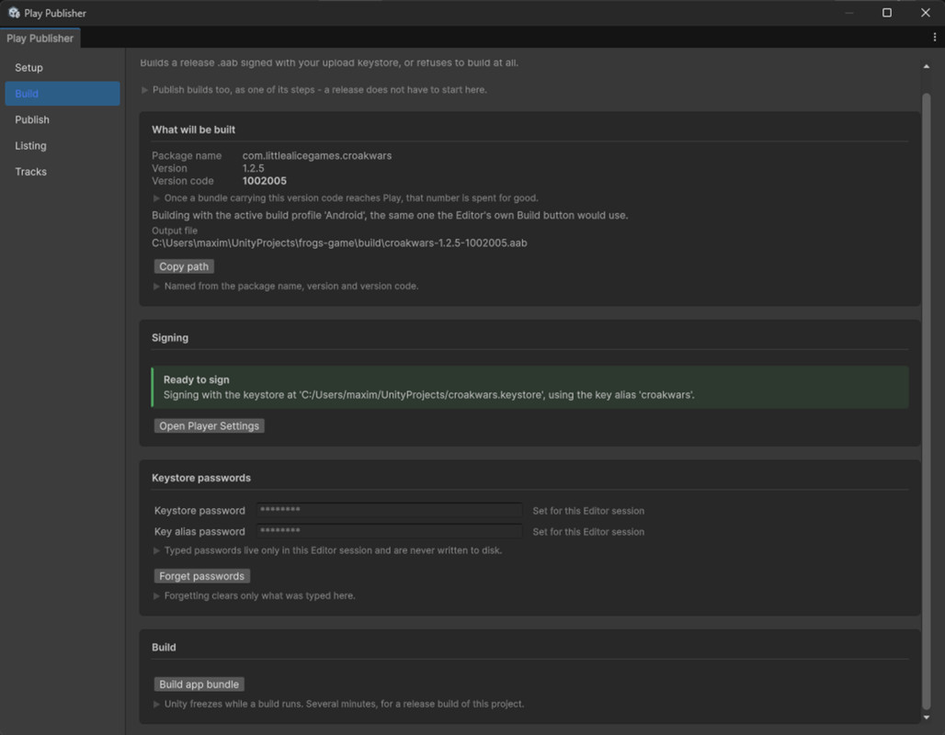
Task: Expand the 'Typed passwords live only' note
Action: [156, 550]
